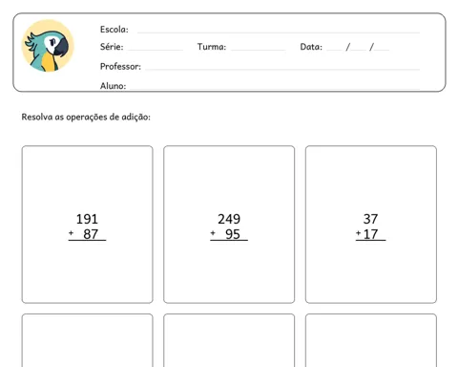Select the 191 + 87 problem card
The width and height of the screenshot is (458, 367).
pyautogui.click(x=87, y=225)
